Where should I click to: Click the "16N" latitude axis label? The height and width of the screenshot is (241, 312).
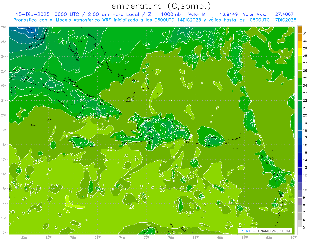tap(4, 174)
